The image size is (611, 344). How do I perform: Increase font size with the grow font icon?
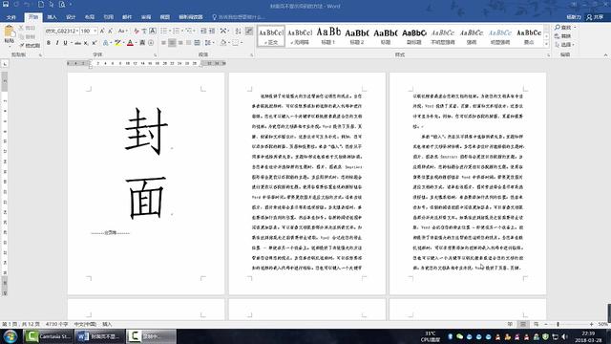click(102, 31)
